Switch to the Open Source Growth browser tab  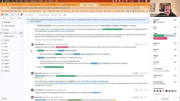[x=35, y=4]
